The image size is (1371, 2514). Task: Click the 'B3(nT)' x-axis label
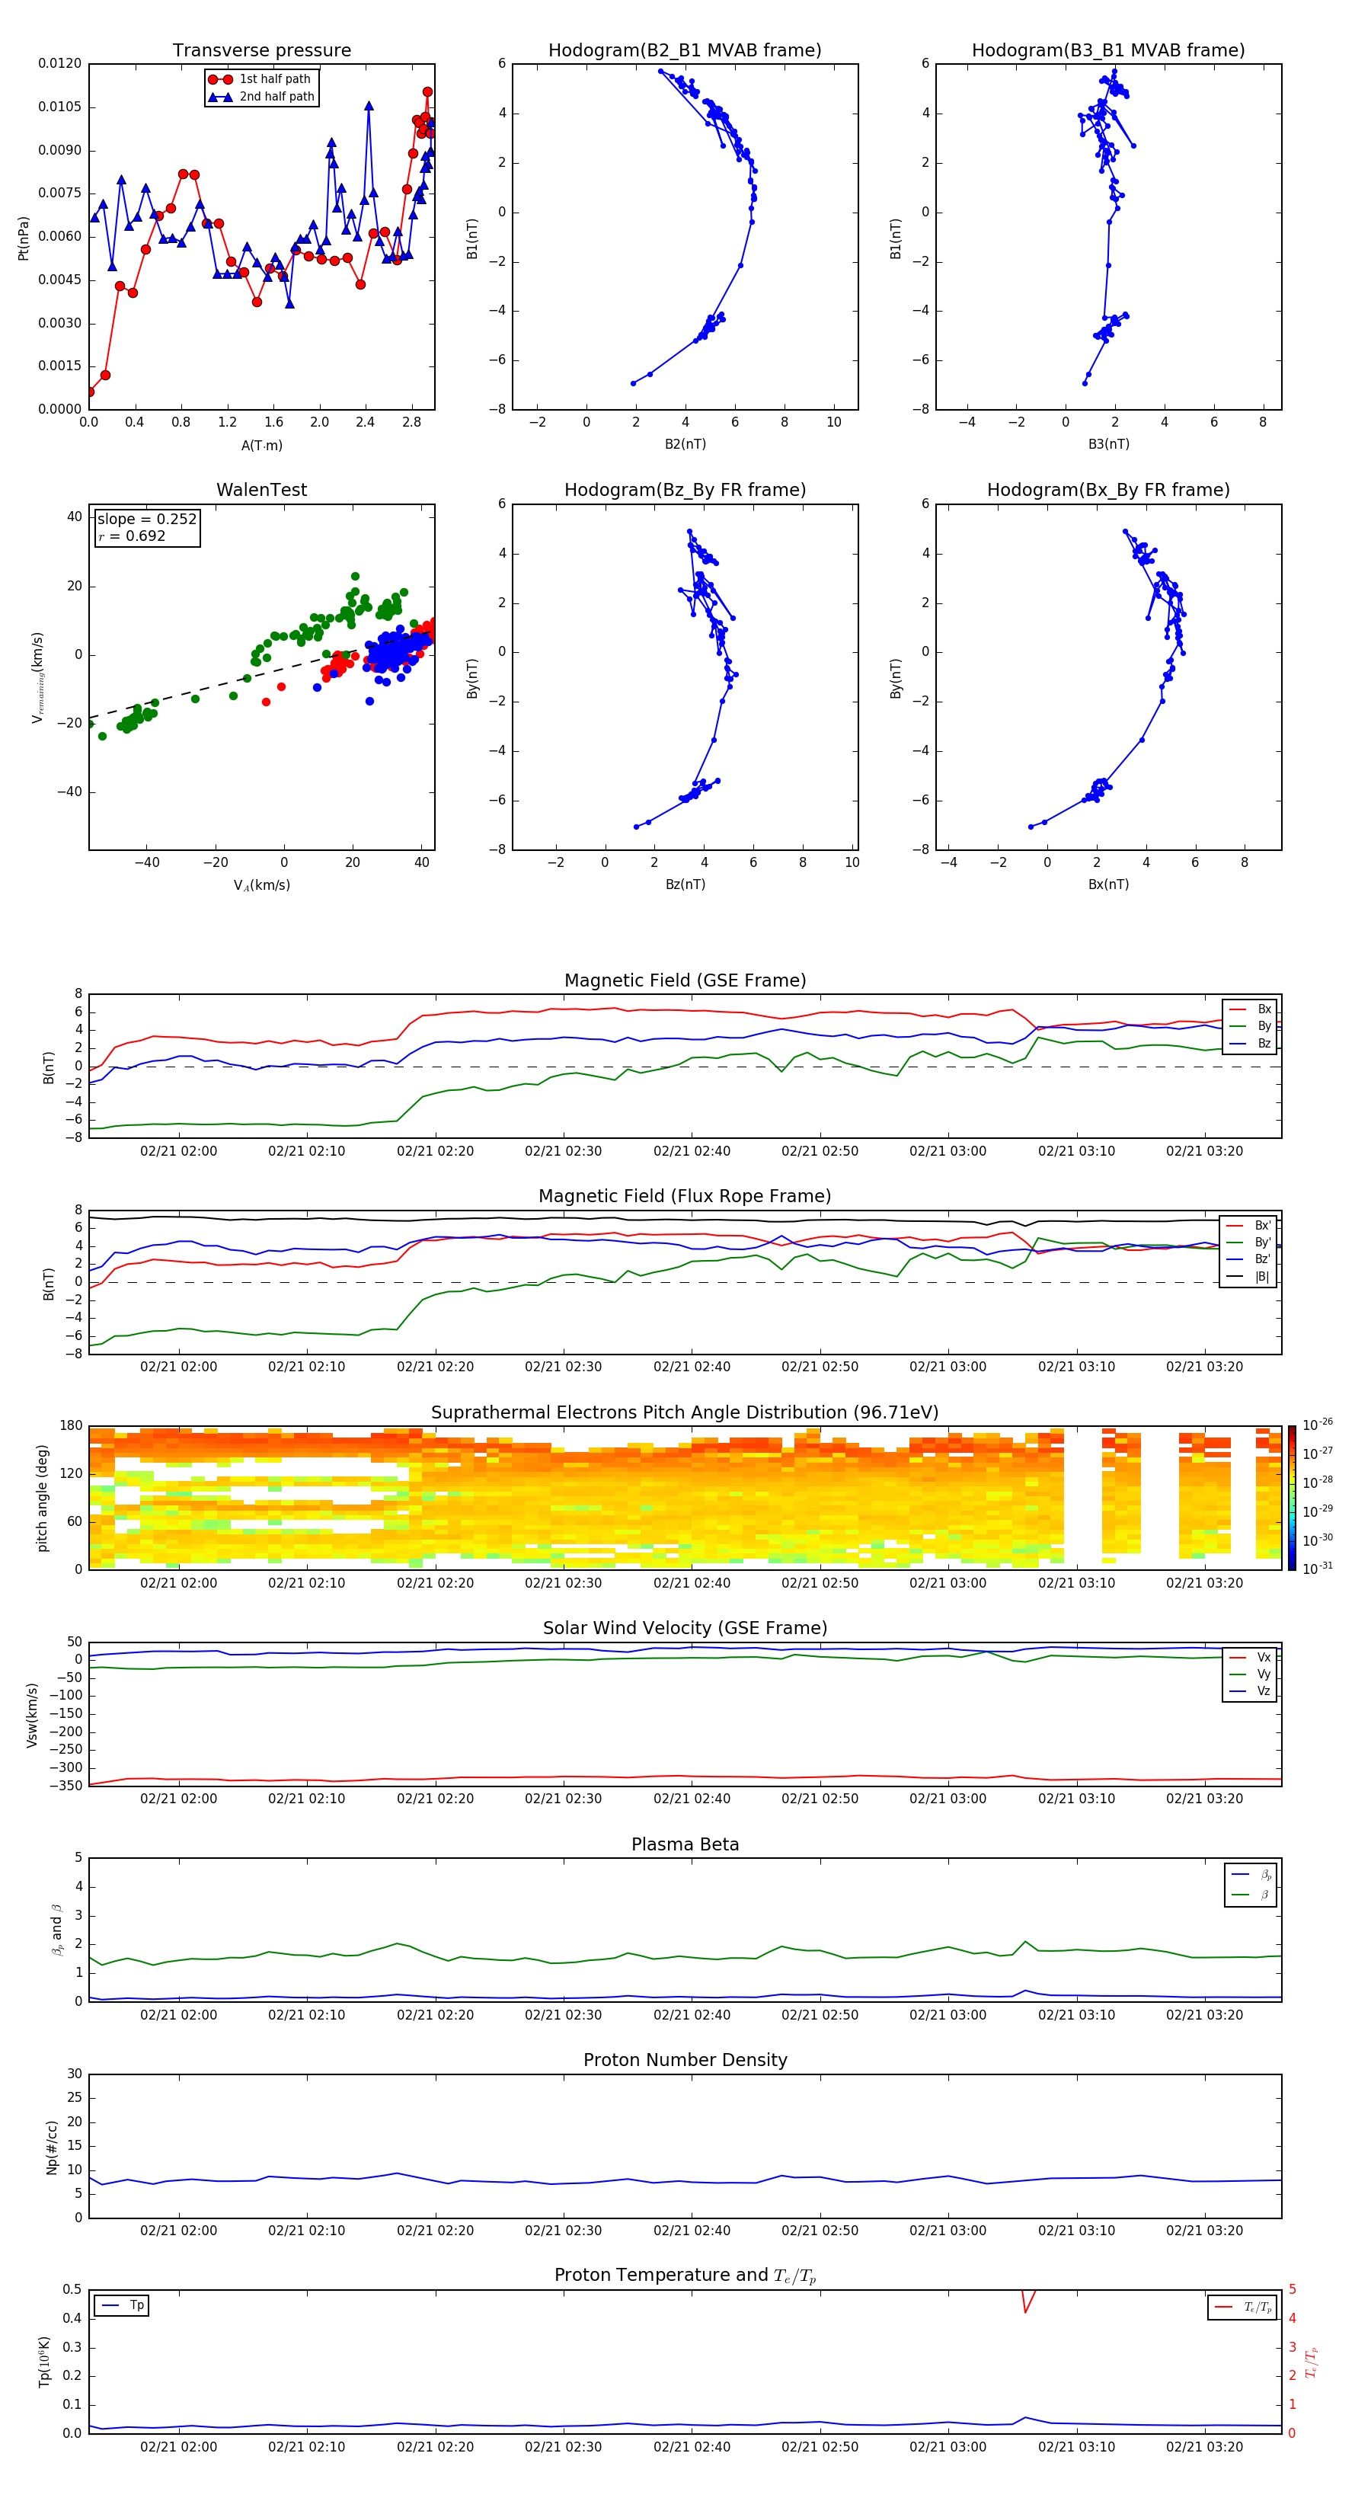(1108, 444)
